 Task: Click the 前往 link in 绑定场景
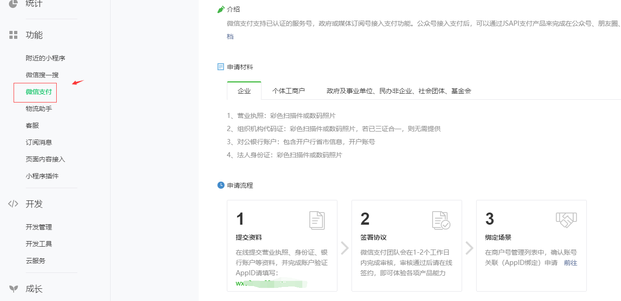click(x=570, y=263)
